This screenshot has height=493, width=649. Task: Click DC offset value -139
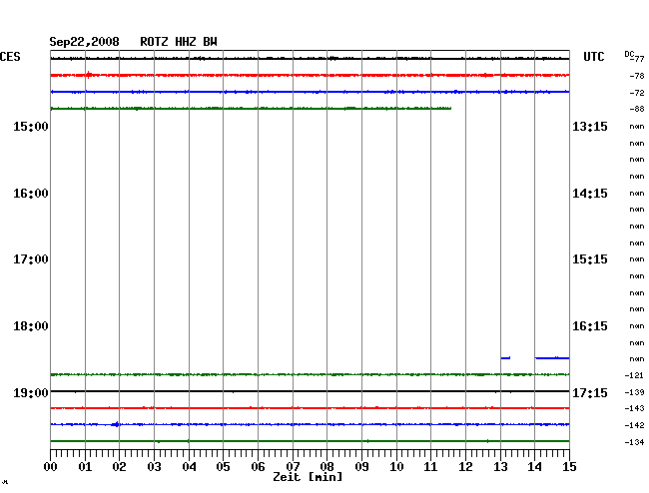(x=634, y=392)
